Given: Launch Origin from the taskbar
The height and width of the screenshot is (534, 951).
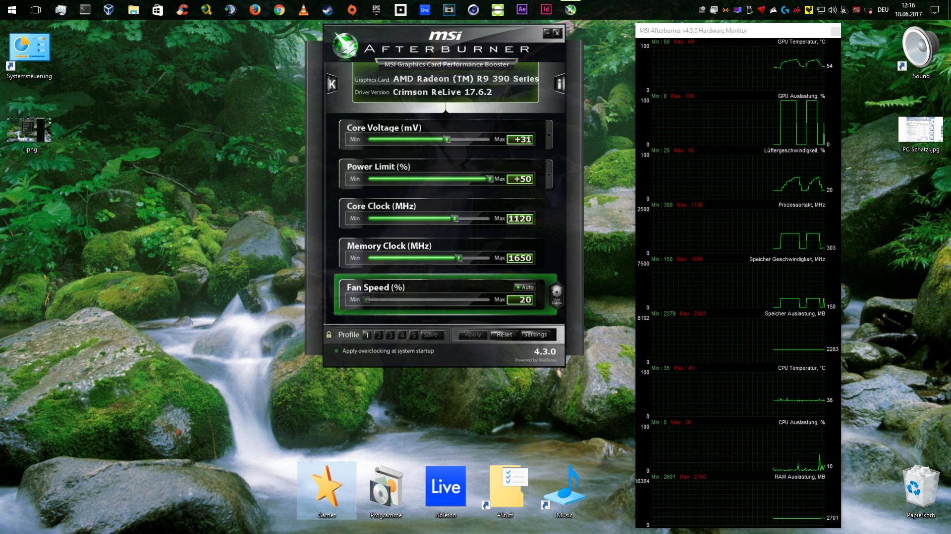Looking at the screenshot, I should point(352,10).
